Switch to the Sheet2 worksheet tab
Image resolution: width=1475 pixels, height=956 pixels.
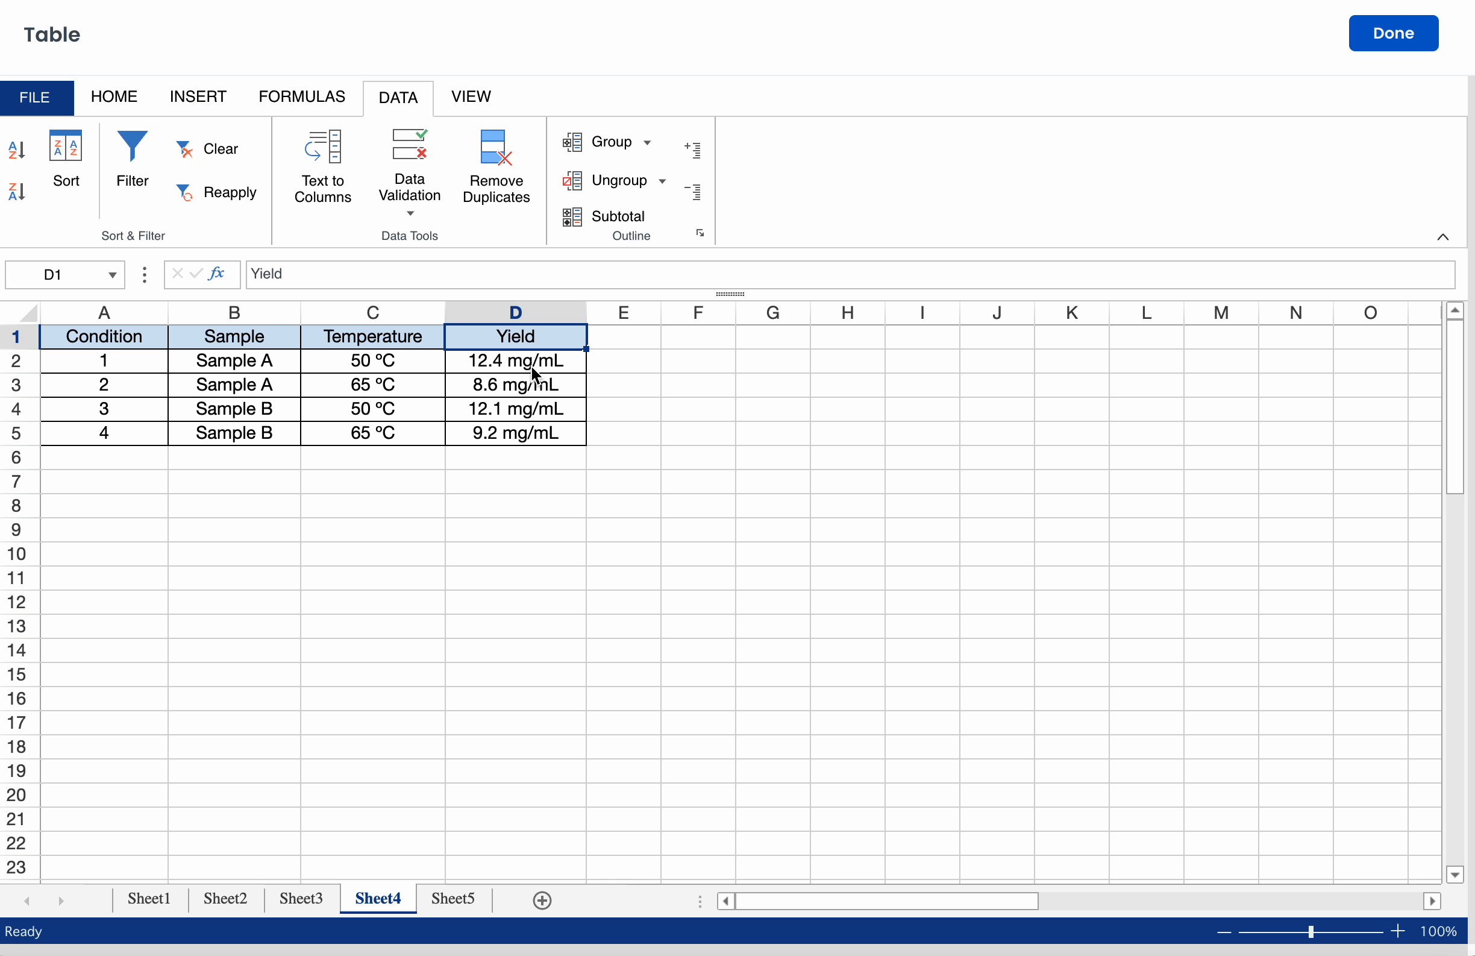click(x=225, y=898)
